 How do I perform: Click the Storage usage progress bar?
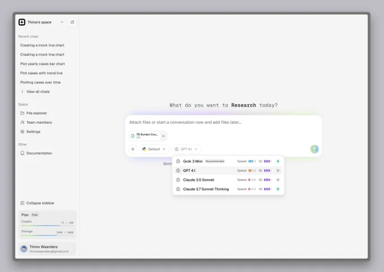pyautogui.click(x=47, y=235)
